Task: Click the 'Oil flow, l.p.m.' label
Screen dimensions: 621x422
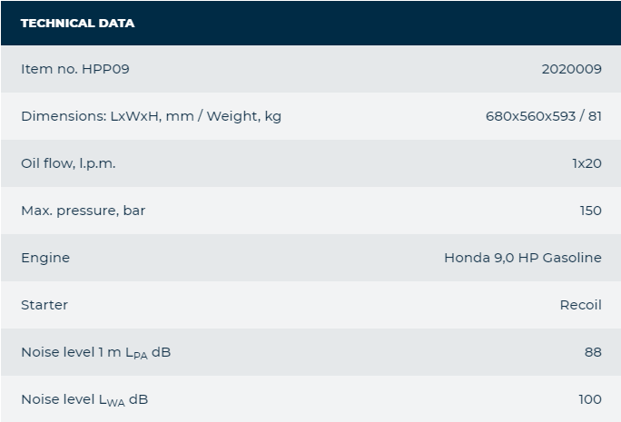Action: point(68,163)
